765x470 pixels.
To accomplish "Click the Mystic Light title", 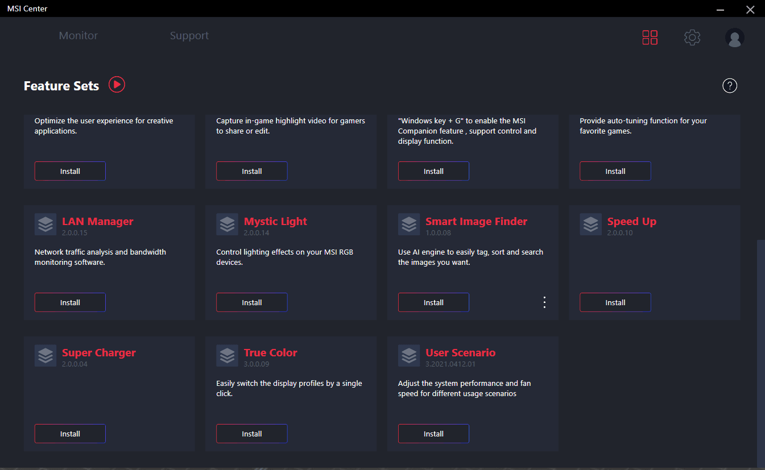I will point(275,222).
